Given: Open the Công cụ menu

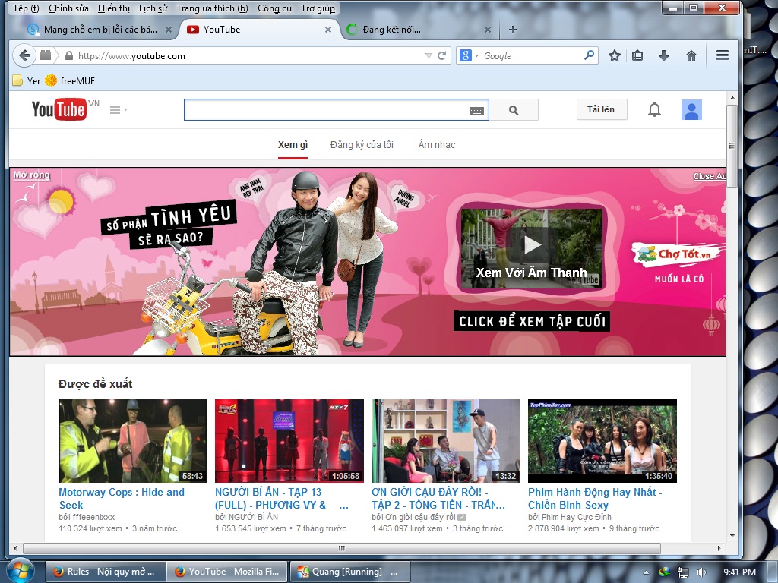Looking at the screenshot, I should (x=274, y=8).
